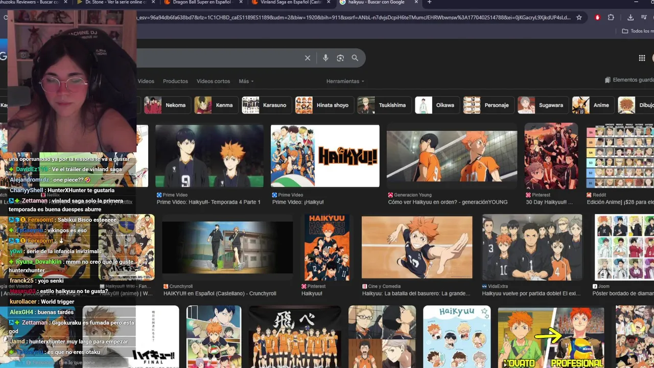This screenshot has height=368, width=654.
Task: Expand the 'Herramientas' dropdown
Action: (345, 81)
